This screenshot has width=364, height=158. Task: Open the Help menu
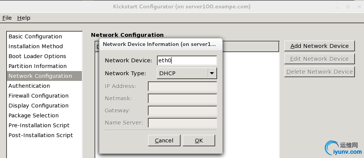pyautogui.click(x=24, y=18)
